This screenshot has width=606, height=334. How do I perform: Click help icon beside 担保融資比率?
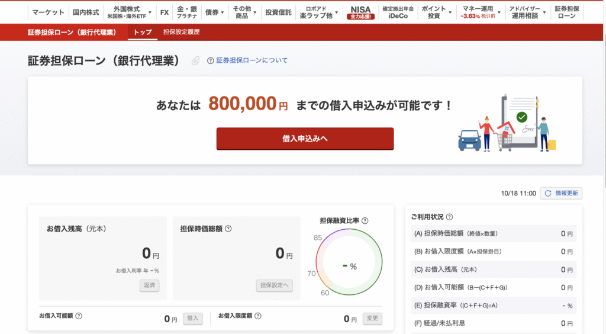[365, 221]
